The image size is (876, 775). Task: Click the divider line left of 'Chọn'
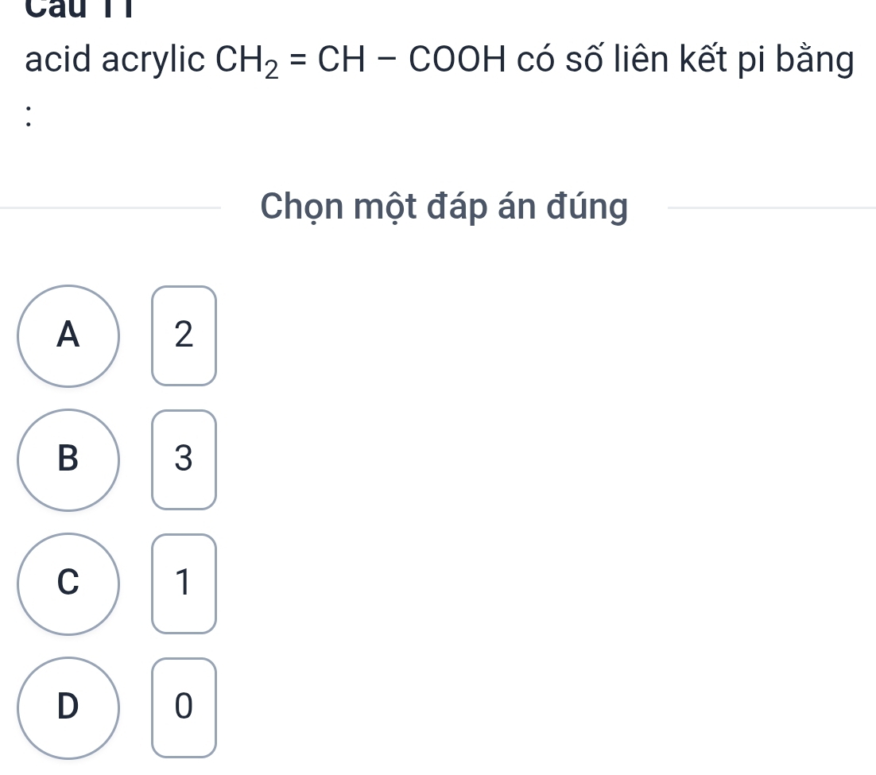(x=111, y=208)
